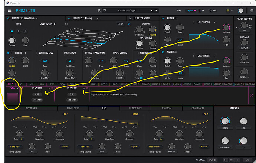Open the edit history list icon
256x163 pixels.
click(231, 160)
